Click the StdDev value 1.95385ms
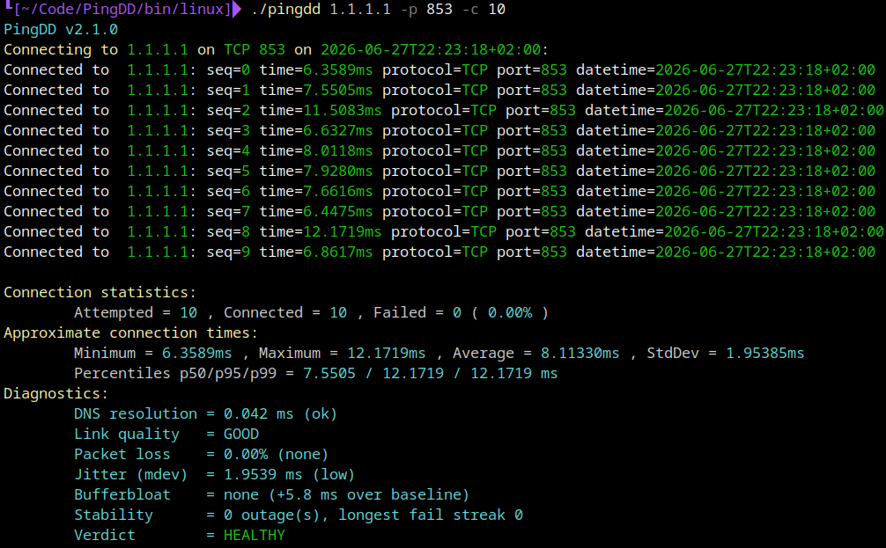Screen dimensions: 886x548 765,354
